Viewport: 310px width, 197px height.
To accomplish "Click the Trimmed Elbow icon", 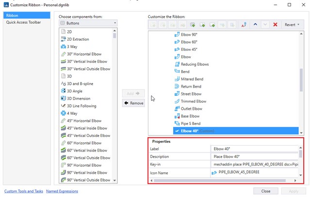I will coord(177,101).
